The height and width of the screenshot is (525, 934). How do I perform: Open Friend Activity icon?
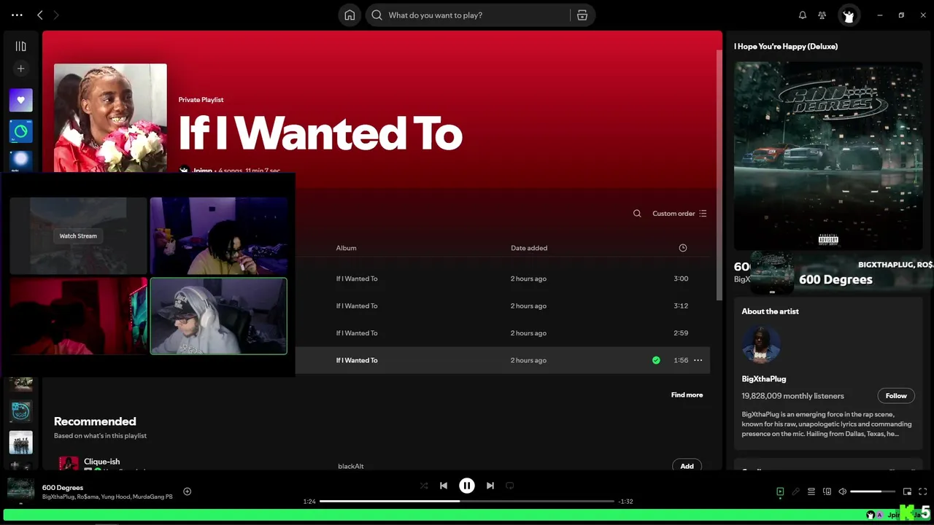(822, 15)
